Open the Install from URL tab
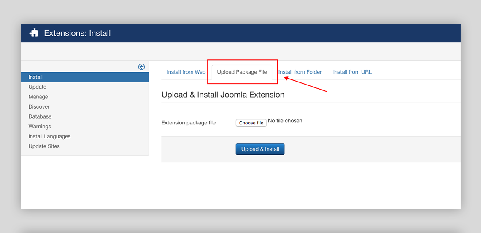481x233 pixels. (352, 72)
